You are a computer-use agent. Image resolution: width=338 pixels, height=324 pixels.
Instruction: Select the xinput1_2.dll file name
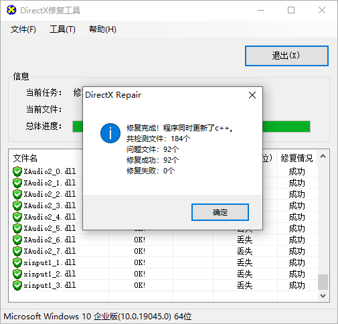pyautogui.click(x=50, y=274)
